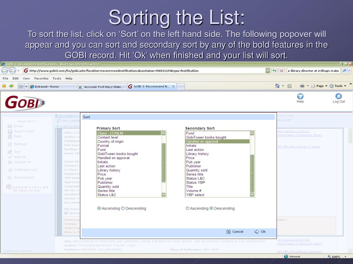The width and height of the screenshot is (353, 264).
Task: Open the GOBI Help icon
Action: click(300, 96)
